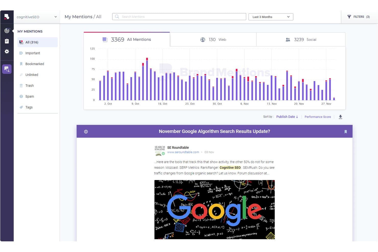This screenshot has width=378, height=252.
Task: Open the November Google Algorithm mention title
Action: coord(214,131)
